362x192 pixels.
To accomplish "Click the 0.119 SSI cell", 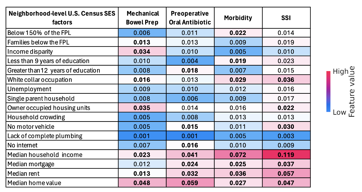I will [286, 155].
